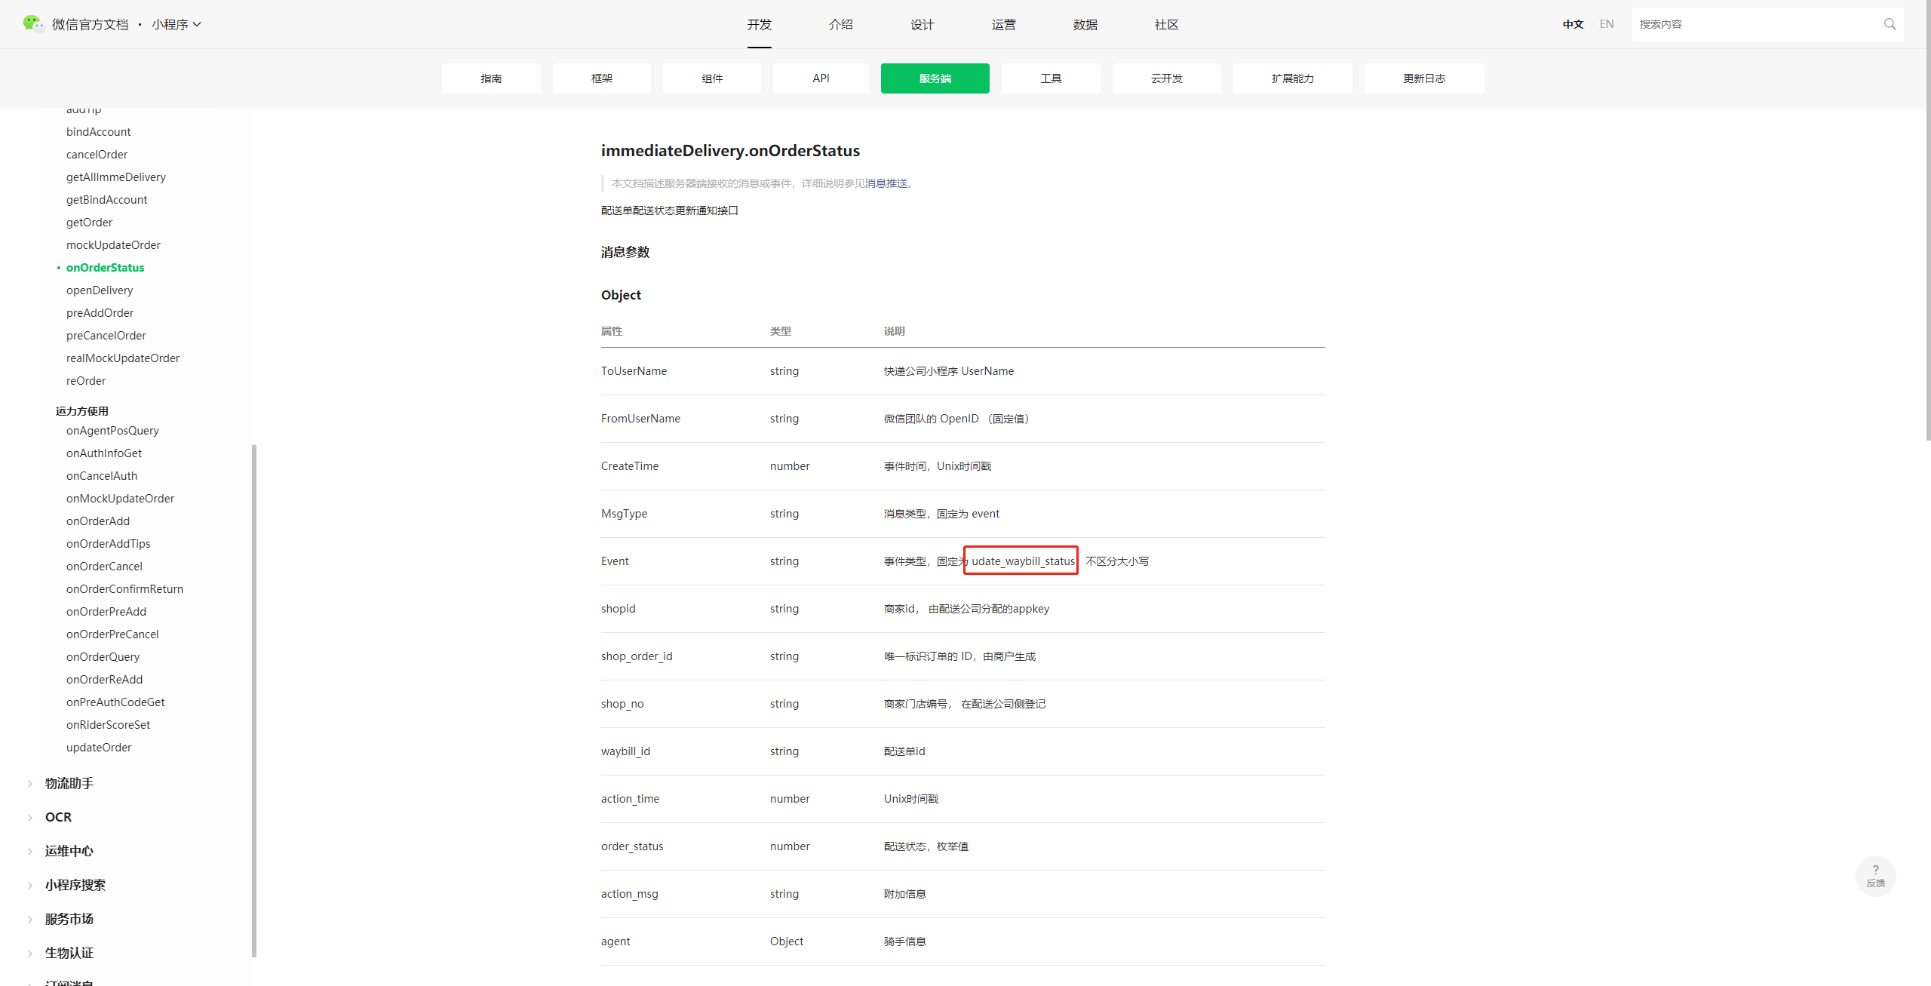Viewport: 1931px width, 986px height.
Task: Click the search magnifier icon
Action: [1890, 24]
